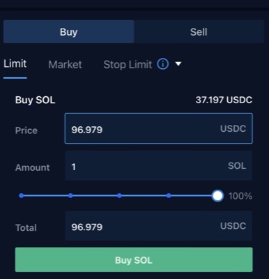The width and height of the screenshot is (269, 279).
Task: Choose the Stop Limit order type
Action: (128, 64)
